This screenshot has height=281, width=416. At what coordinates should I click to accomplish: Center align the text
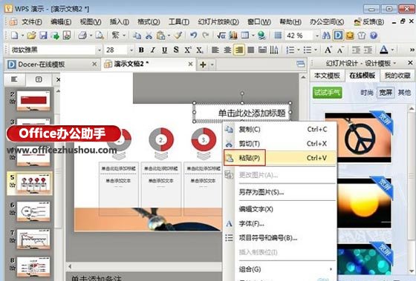[x=227, y=50]
